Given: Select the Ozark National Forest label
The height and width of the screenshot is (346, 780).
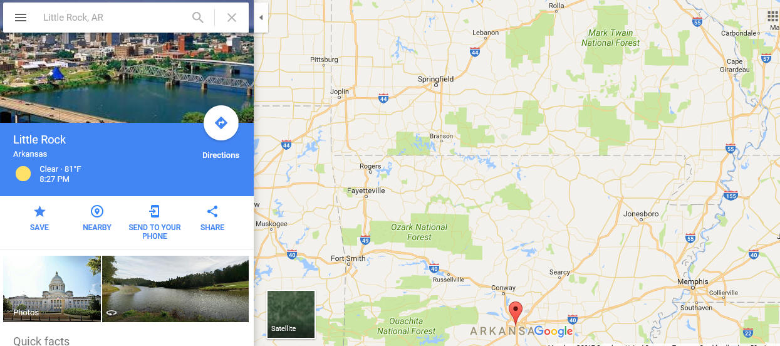Looking at the screenshot, I should pos(419,232).
